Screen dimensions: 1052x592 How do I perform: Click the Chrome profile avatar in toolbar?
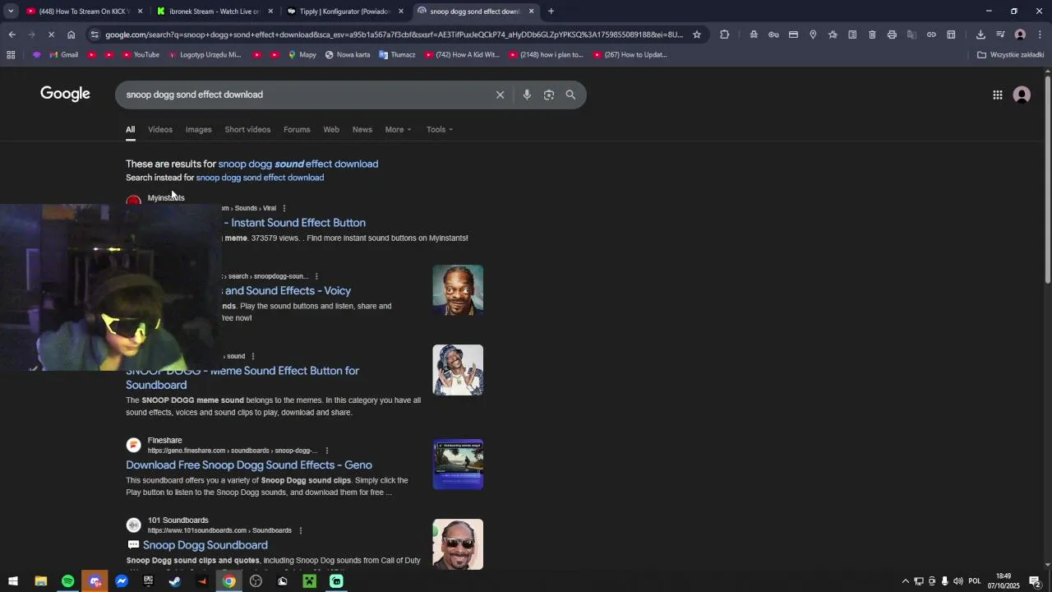1020,35
